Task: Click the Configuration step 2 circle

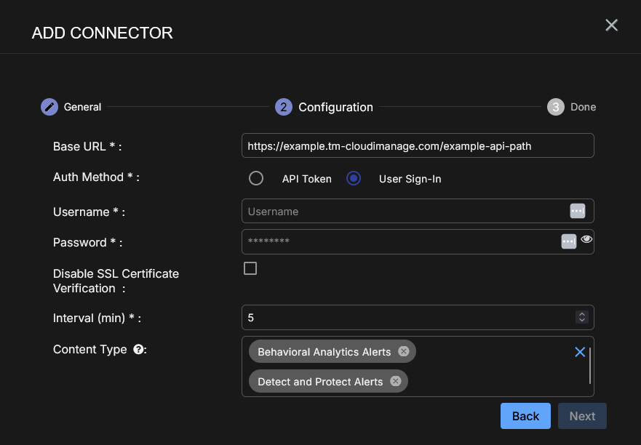Action: pos(283,107)
